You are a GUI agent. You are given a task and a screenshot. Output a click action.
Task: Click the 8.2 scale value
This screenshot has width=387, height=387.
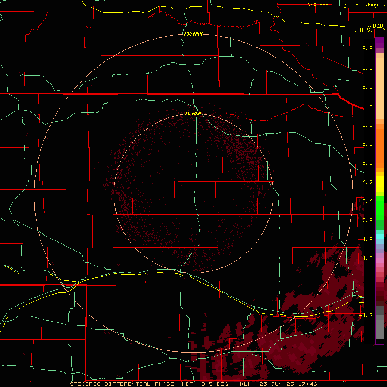368,86
